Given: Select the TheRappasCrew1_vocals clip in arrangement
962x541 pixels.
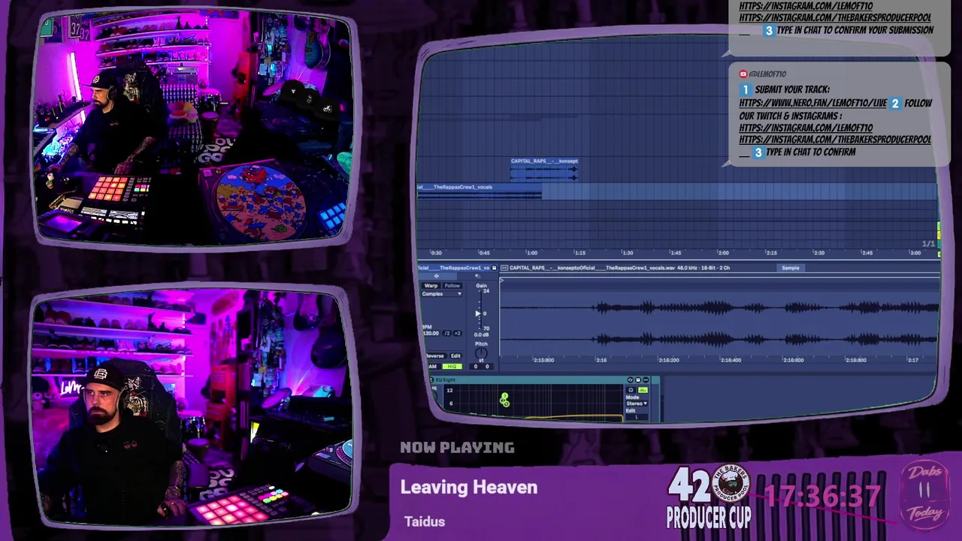Looking at the screenshot, I should [479, 190].
